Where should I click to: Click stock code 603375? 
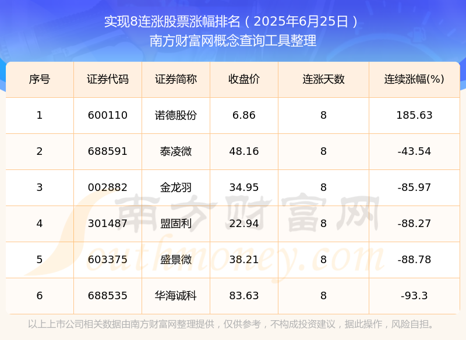coord(108,260)
